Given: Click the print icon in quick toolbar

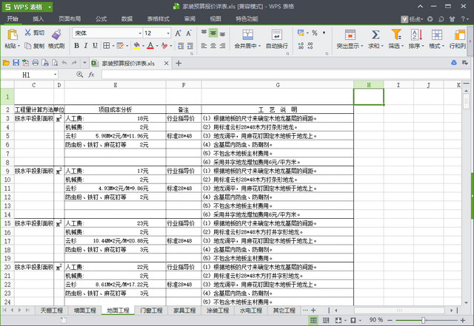Looking at the screenshot, I should 36,63.
